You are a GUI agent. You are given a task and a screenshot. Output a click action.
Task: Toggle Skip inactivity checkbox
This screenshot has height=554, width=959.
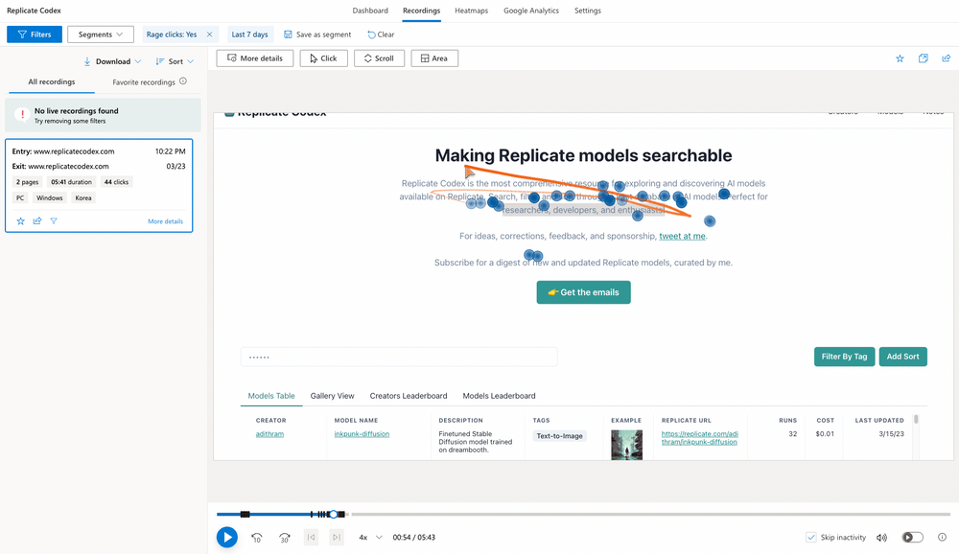811,538
